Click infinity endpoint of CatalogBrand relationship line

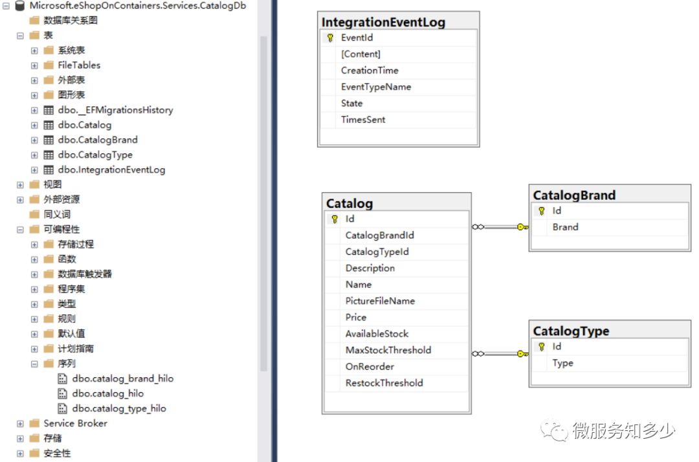pos(478,227)
